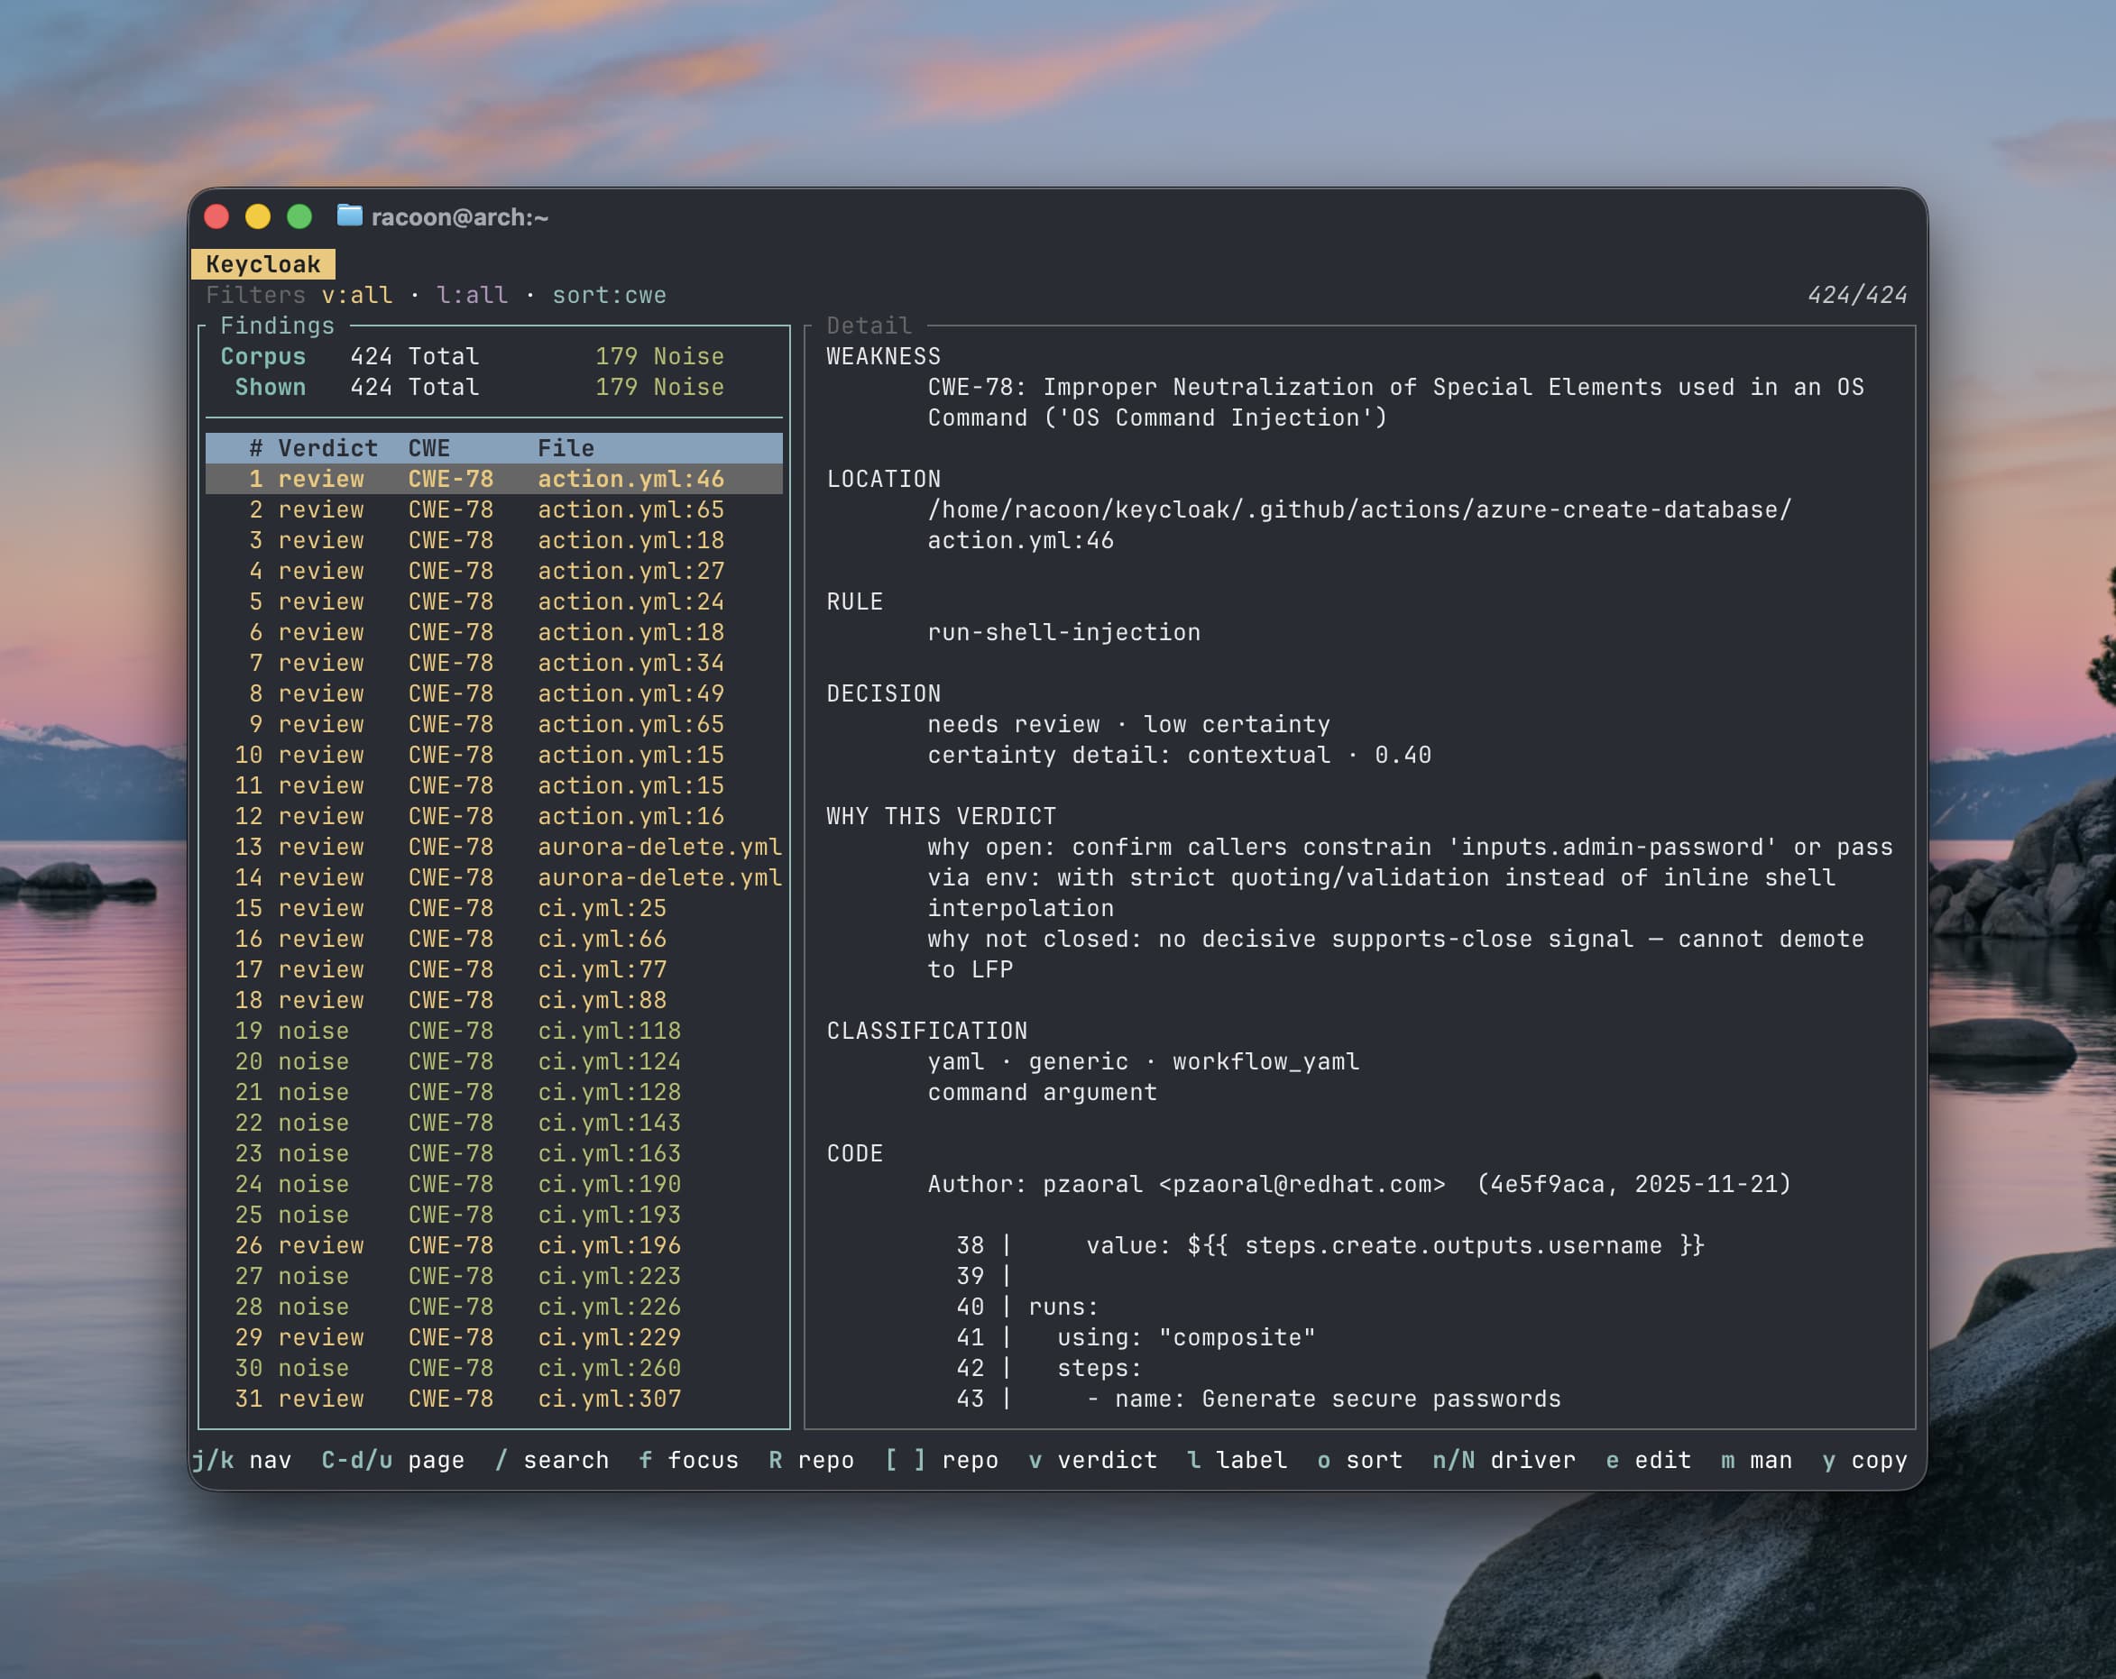Select review row 29 ci.yml:229
Screen dimensions: 2116x1679
coord(493,1337)
